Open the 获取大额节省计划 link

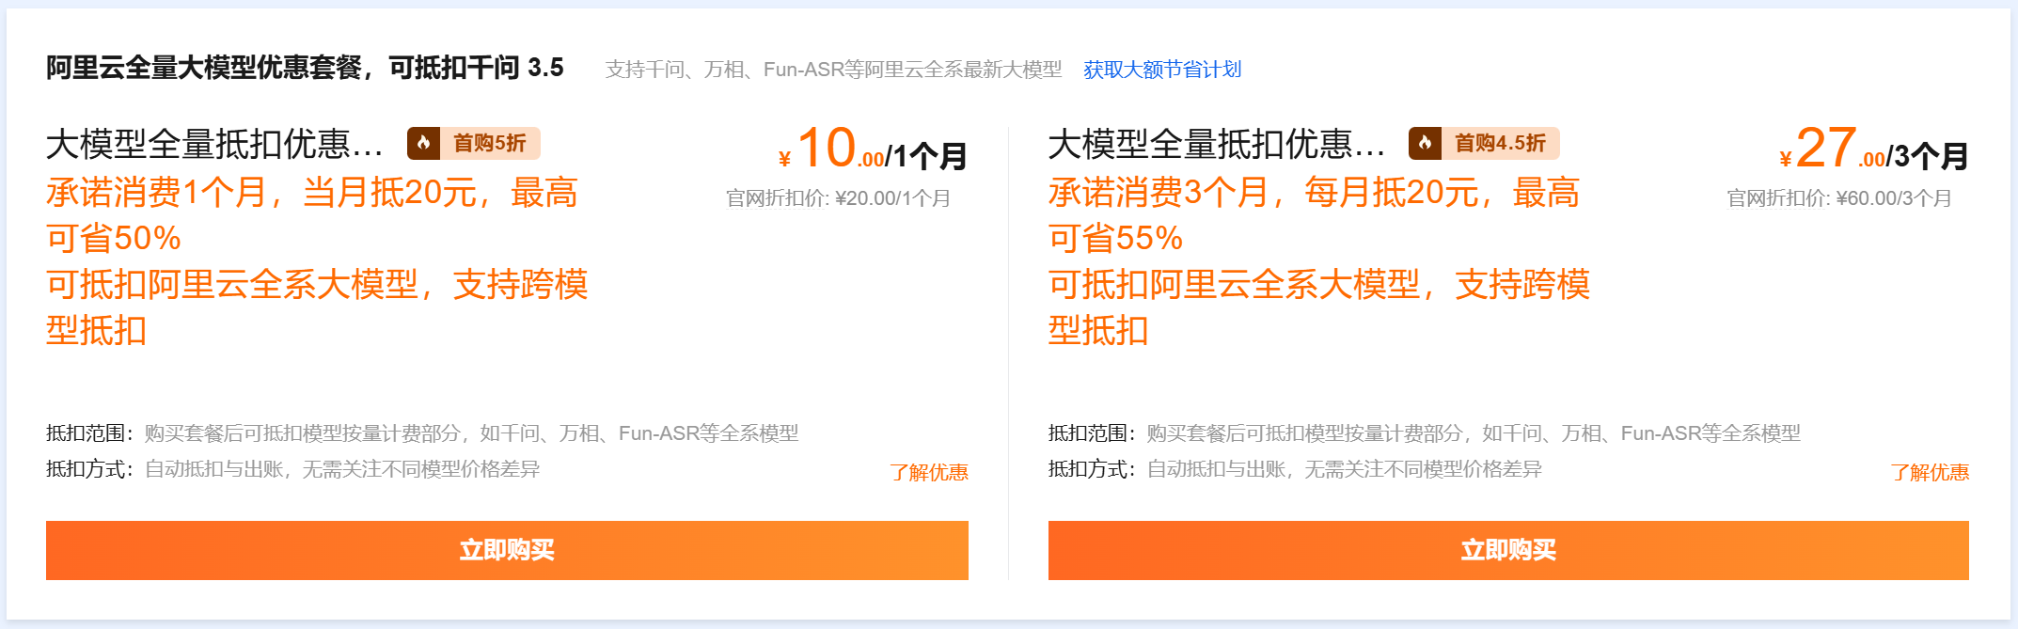[x=1162, y=70]
